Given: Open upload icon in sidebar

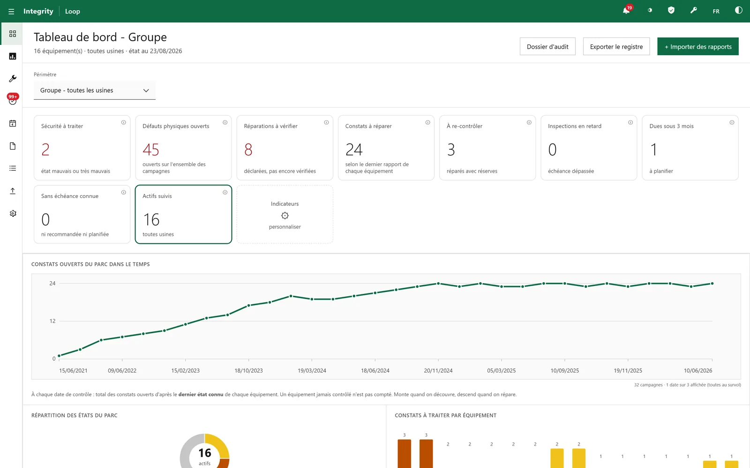Looking at the screenshot, I should click(13, 191).
